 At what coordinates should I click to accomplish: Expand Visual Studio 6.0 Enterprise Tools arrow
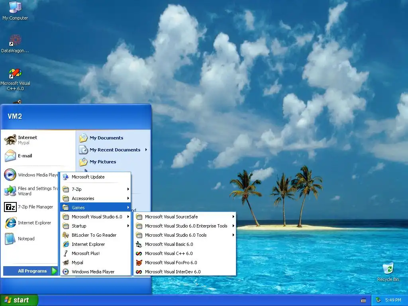point(233,226)
